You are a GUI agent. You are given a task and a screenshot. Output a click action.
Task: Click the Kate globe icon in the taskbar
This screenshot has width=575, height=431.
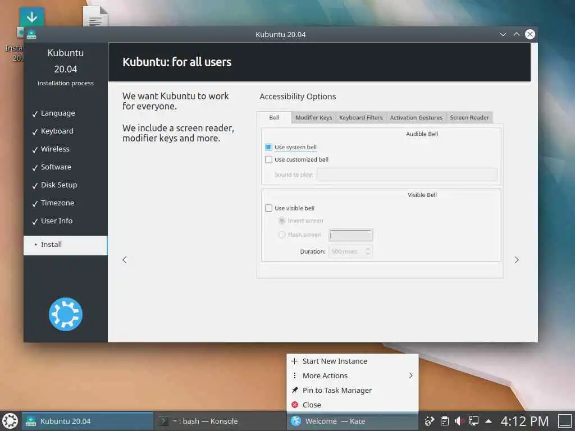point(295,421)
